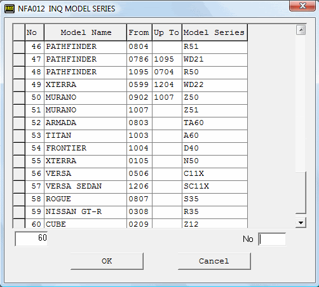Click PATHFINDER in row 48

click(71, 72)
